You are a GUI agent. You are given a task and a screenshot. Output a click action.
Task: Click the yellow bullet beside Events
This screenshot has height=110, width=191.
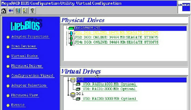point(8,105)
